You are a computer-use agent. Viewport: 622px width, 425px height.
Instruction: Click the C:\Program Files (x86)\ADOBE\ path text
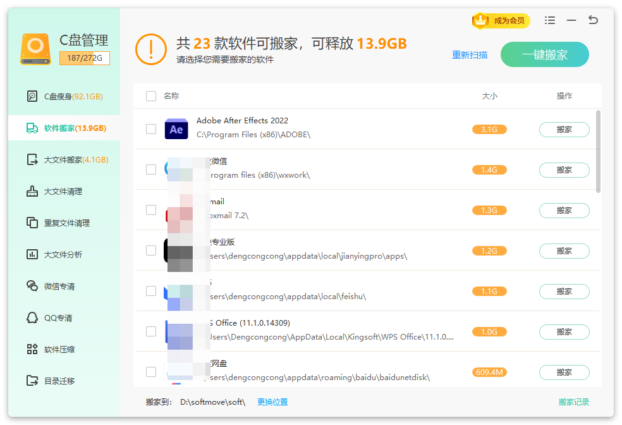coord(253,135)
